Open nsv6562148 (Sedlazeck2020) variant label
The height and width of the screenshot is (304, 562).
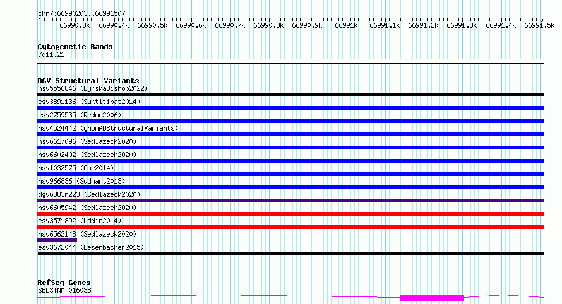87,234
